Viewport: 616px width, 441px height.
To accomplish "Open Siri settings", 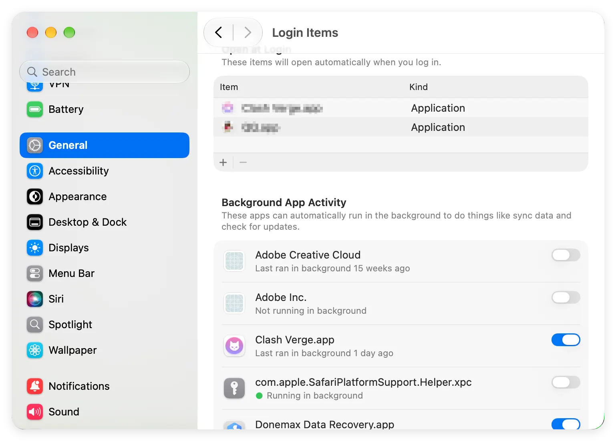I will [x=105, y=299].
